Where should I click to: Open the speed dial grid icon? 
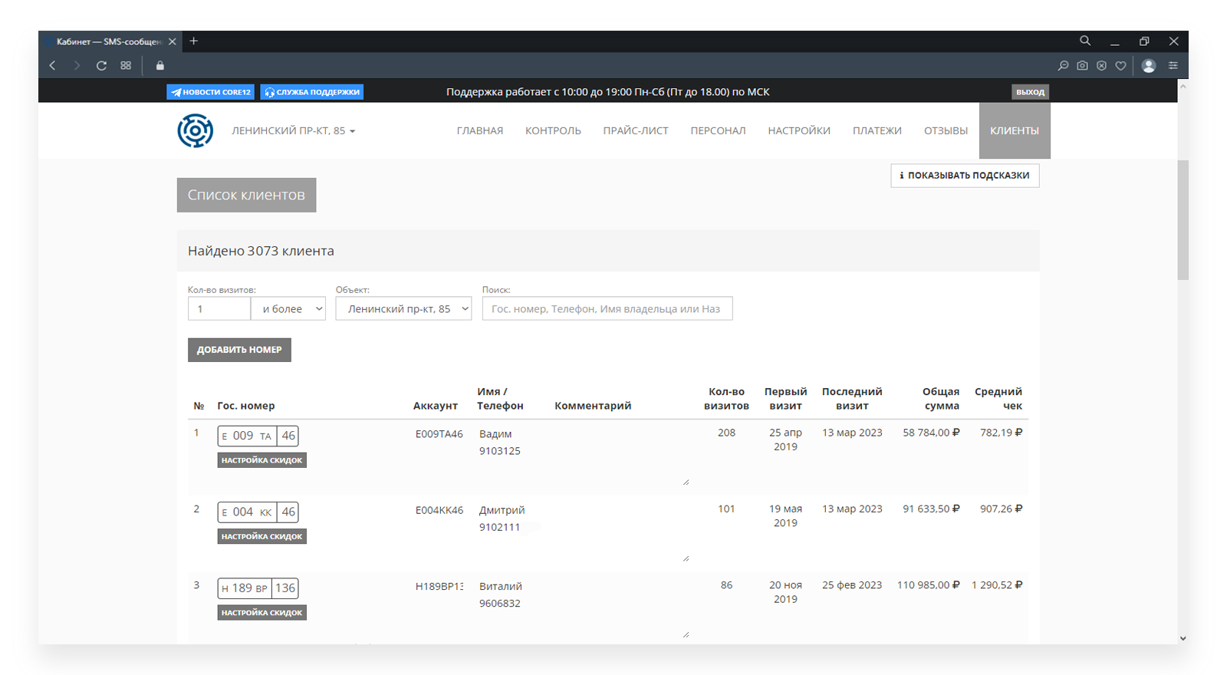click(x=126, y=66)
